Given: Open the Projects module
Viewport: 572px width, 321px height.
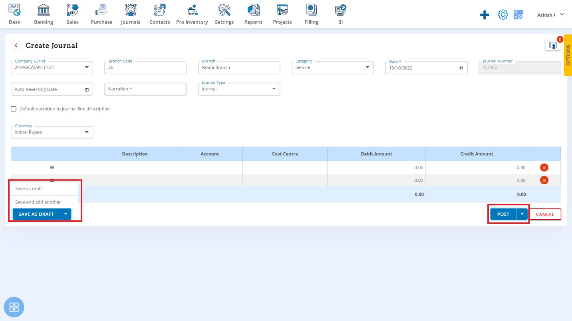Looking at the screenshot, I should coord(282,14).
